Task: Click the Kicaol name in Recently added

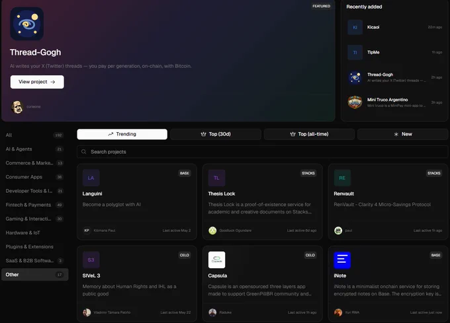Action: (373, 27)
